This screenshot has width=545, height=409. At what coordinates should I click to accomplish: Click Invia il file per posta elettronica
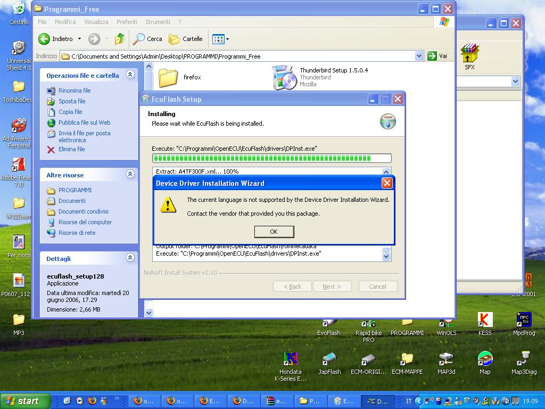click(x=85, y=136)
